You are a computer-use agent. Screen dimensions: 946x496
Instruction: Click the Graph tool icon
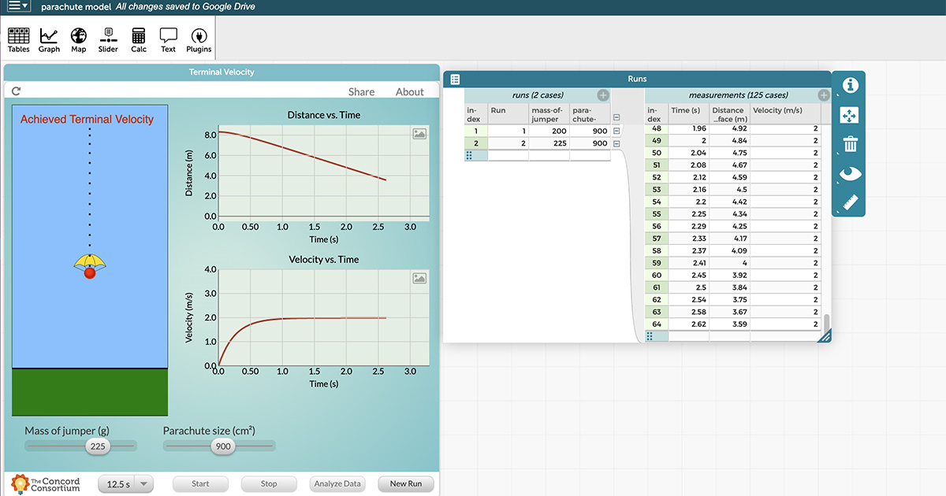pyautogui.click(x=49, y=39)
